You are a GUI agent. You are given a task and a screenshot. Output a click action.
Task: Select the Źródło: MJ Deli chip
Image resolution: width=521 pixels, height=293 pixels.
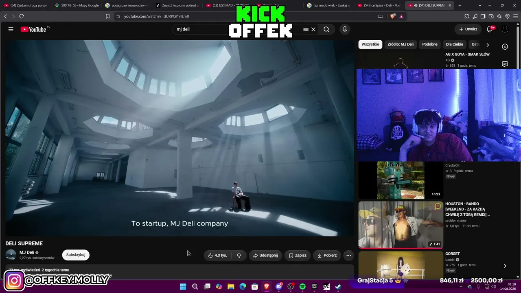coord(401,44)
